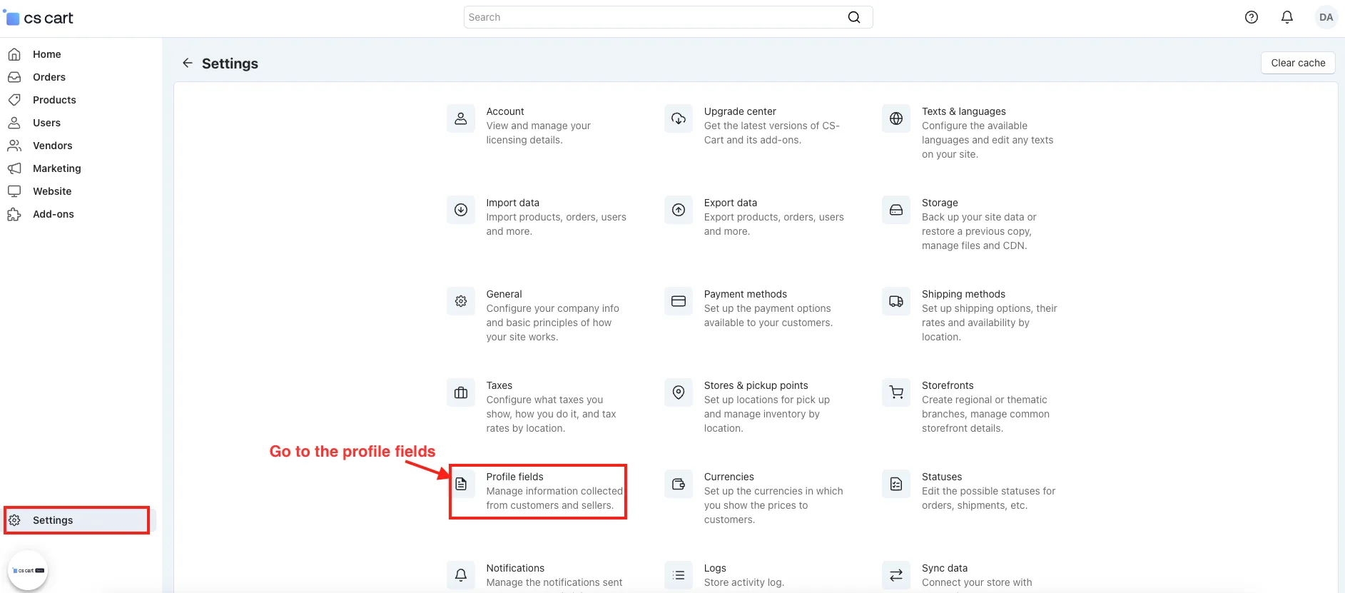Click the Currencies wallet icon

[x=679, y=484]
